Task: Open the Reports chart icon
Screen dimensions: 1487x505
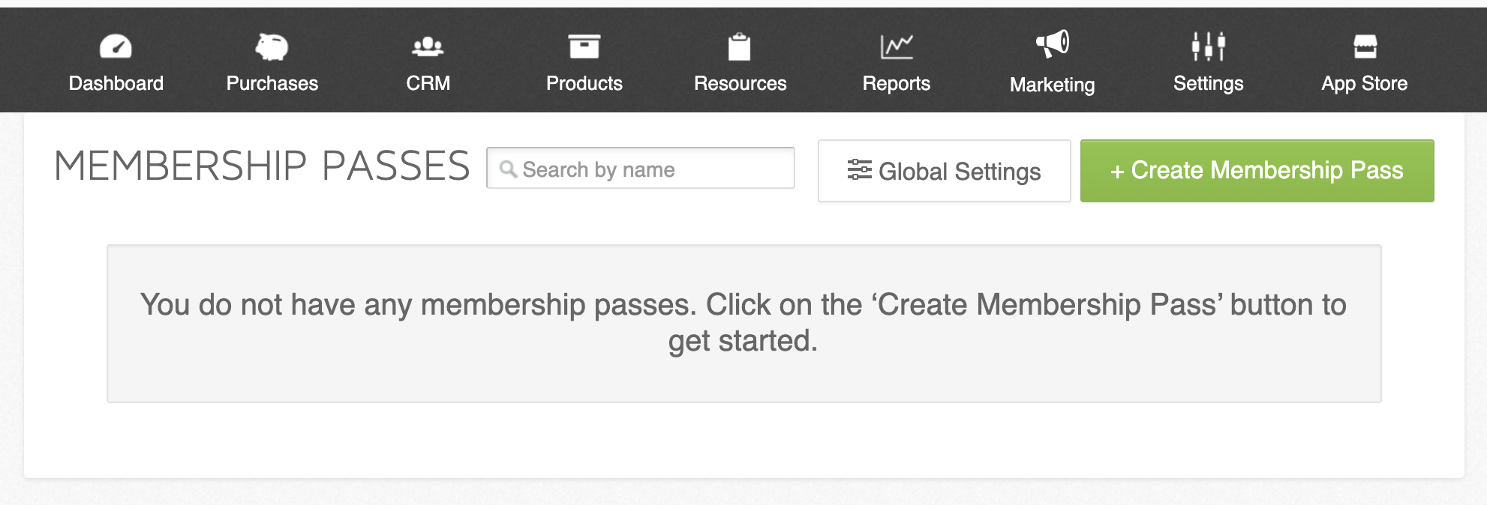Action: (x=897, y=46)
